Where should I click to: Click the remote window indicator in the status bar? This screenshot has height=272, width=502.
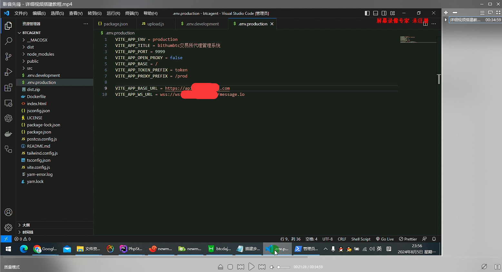click(x=6, y=239)
